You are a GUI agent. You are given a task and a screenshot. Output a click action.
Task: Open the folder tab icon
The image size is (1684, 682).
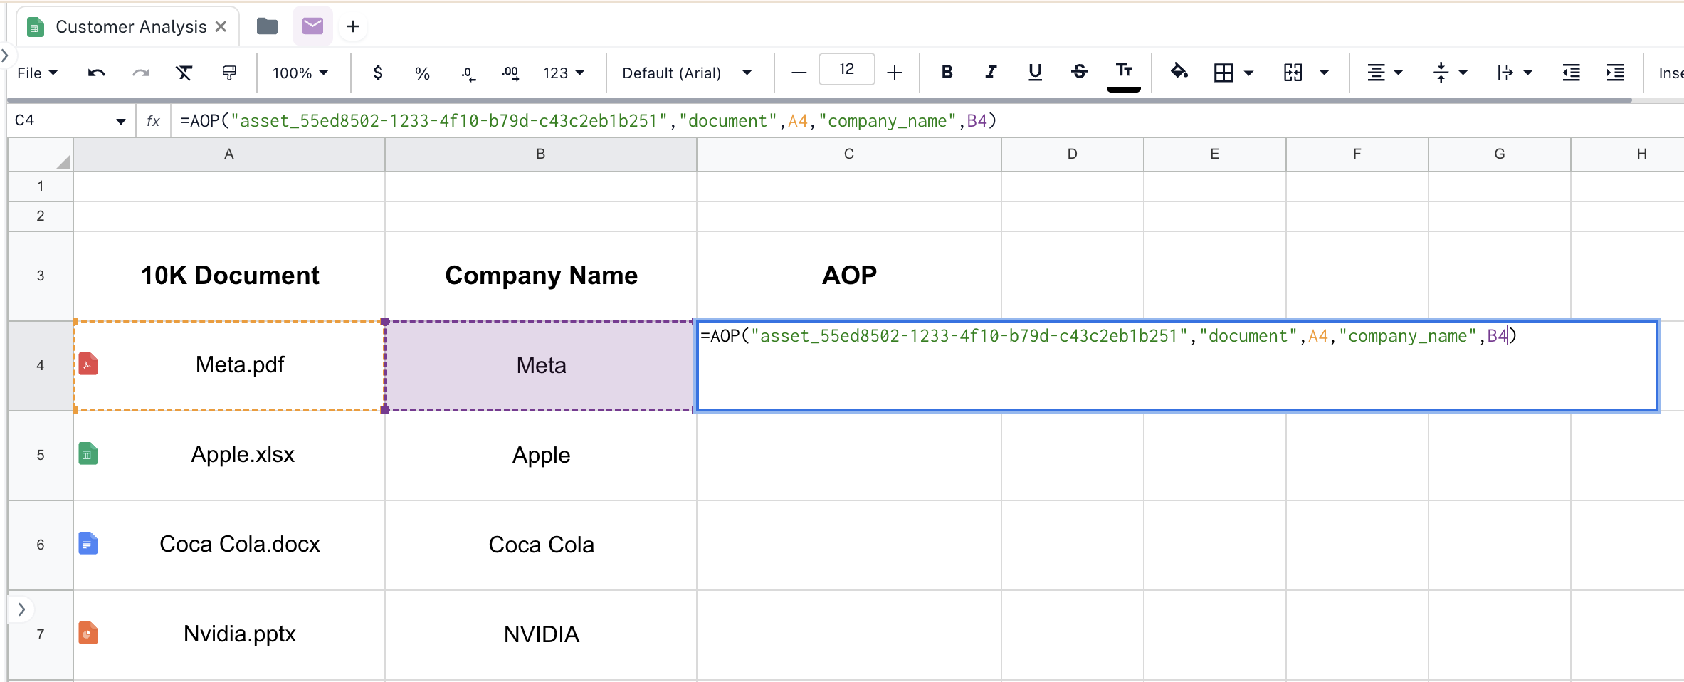point(267,26)
